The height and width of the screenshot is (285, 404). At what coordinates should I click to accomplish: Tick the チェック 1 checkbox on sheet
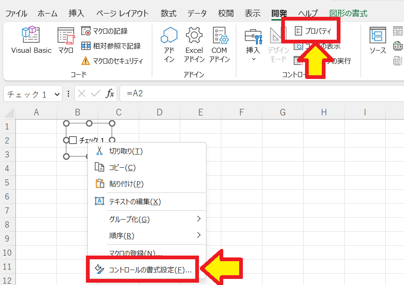pos(73,140)
